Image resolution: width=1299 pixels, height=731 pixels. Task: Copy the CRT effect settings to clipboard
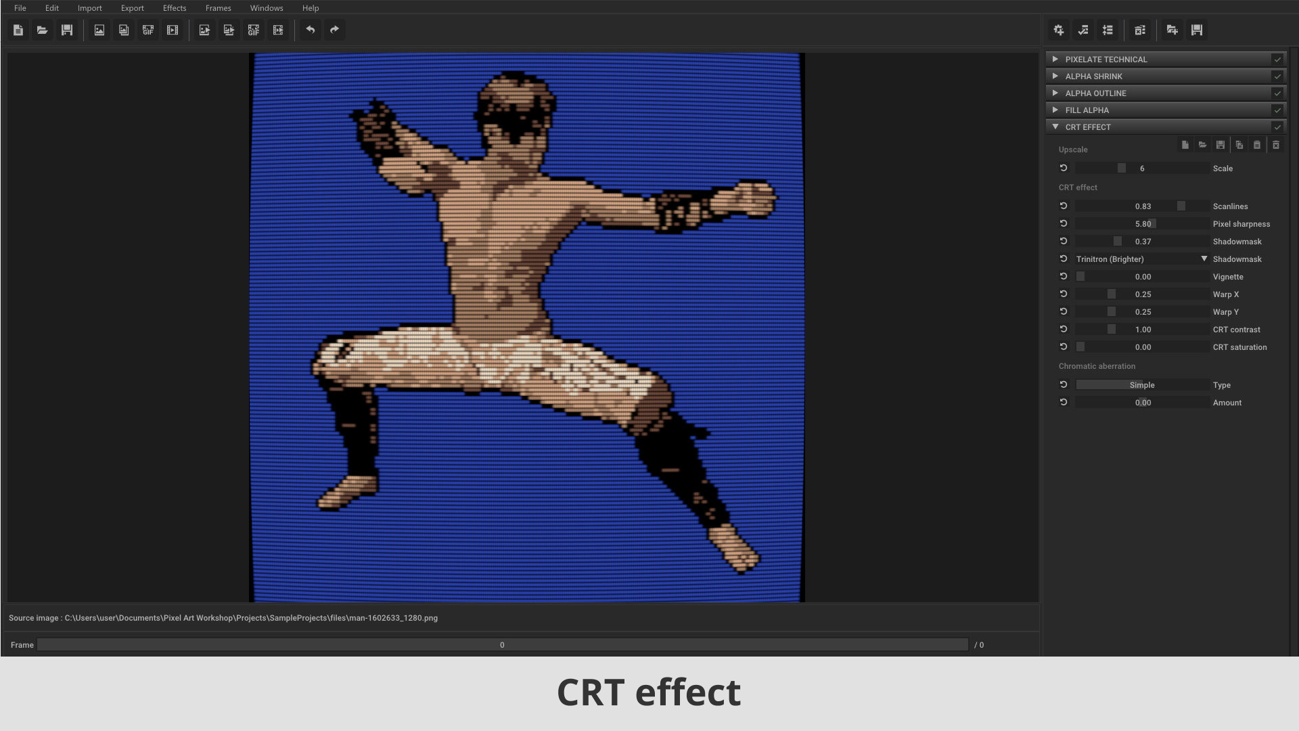pos(1239,145)
